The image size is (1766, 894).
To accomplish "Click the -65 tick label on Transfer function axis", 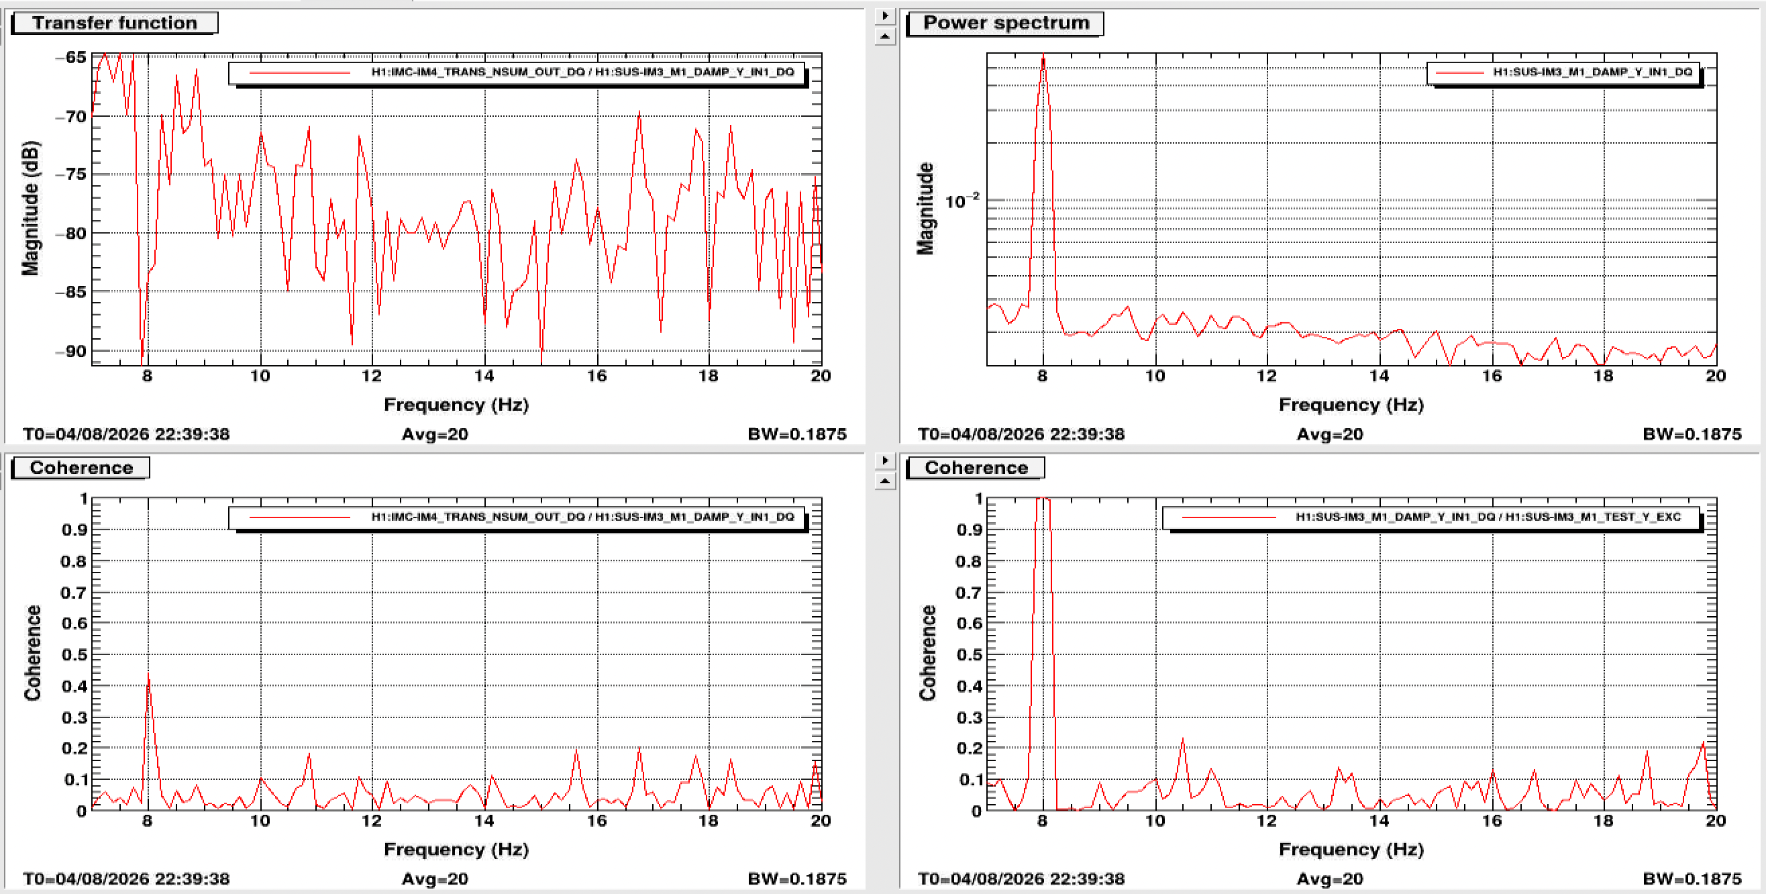I will [70, 57].
